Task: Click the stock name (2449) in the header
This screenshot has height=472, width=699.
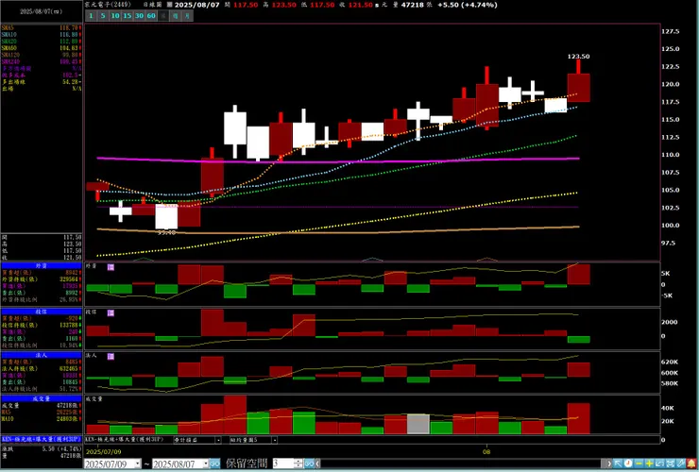Action: click(108, 5)
